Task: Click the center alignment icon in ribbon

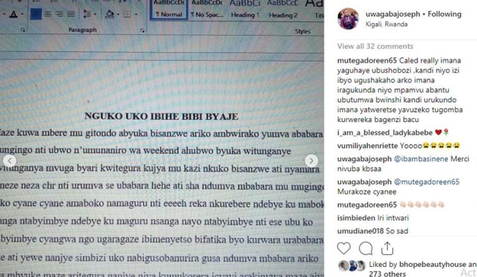Action: tap(49, 14)
